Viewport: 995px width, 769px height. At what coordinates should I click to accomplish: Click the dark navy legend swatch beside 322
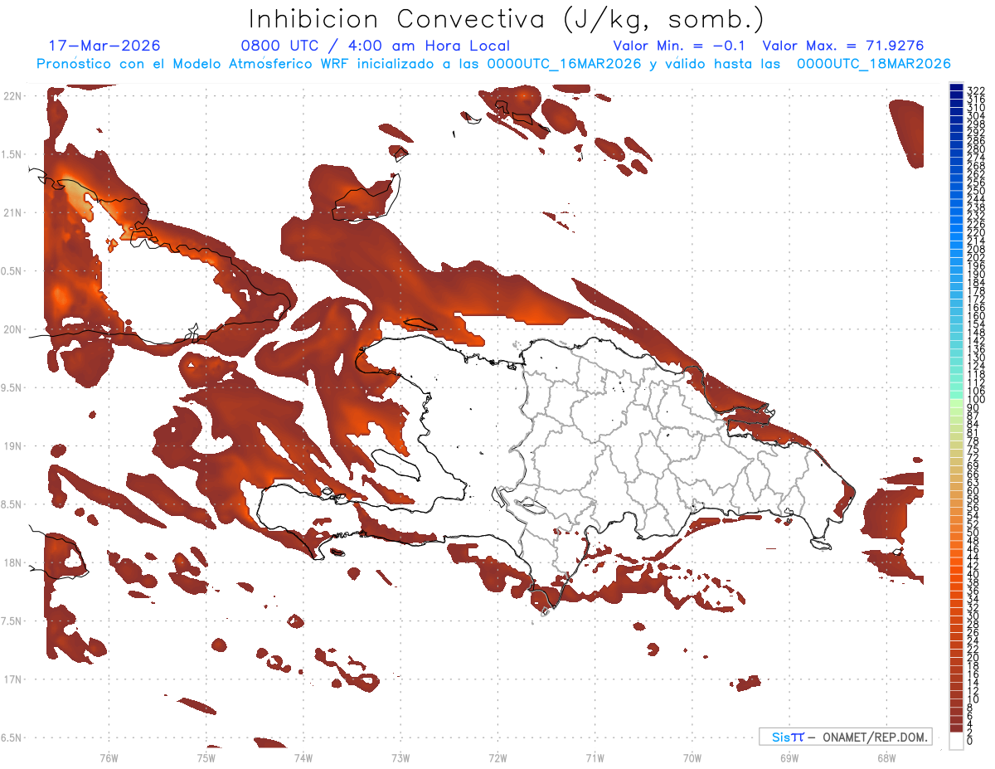(x=956, y=88)
